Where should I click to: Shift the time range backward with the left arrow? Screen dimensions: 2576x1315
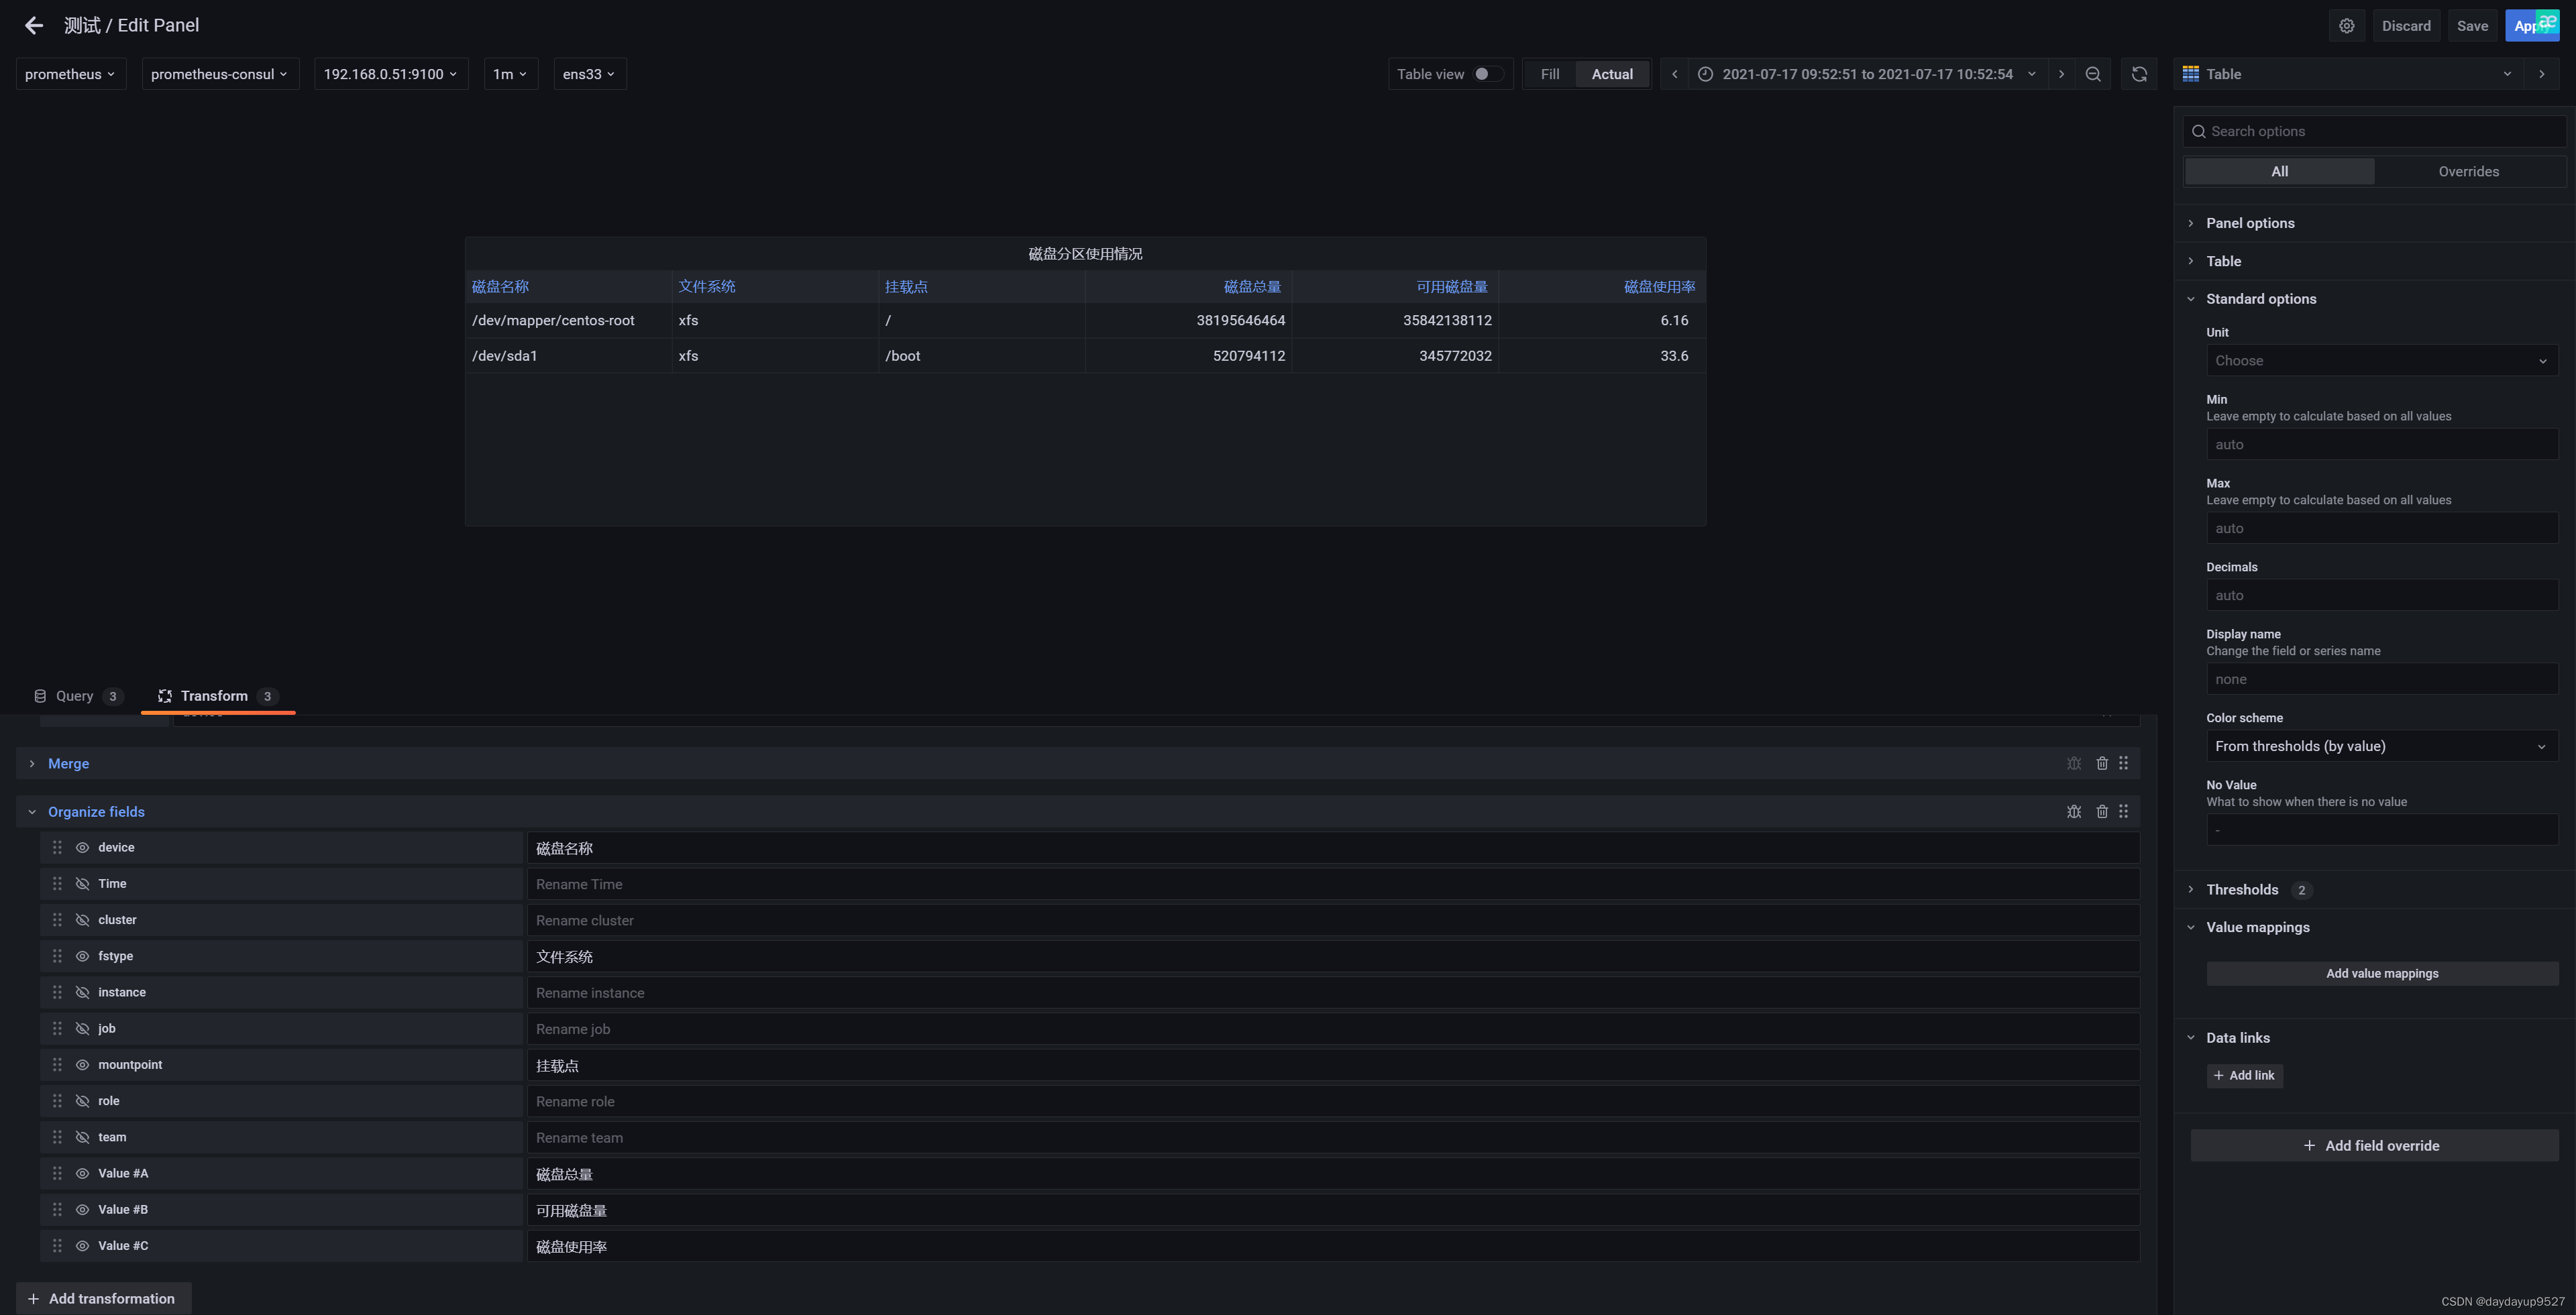[1675, 74]
